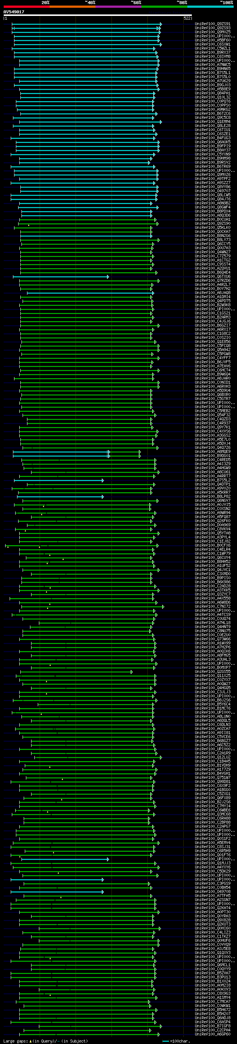
Task: Select hit UniRef100_Q84PA1
Action: 213,94
